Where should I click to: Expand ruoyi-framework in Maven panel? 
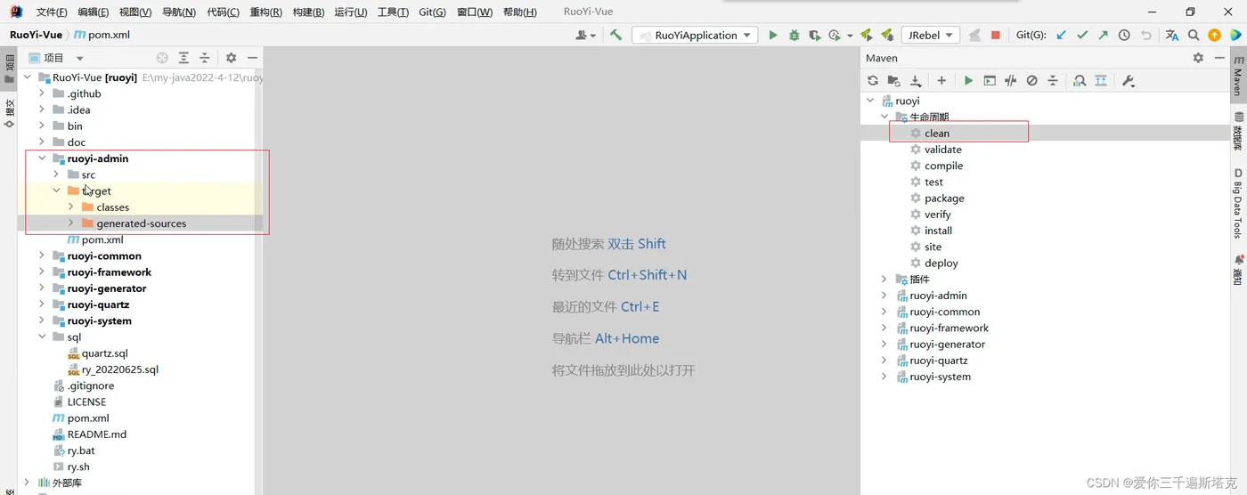coord(884,328)
